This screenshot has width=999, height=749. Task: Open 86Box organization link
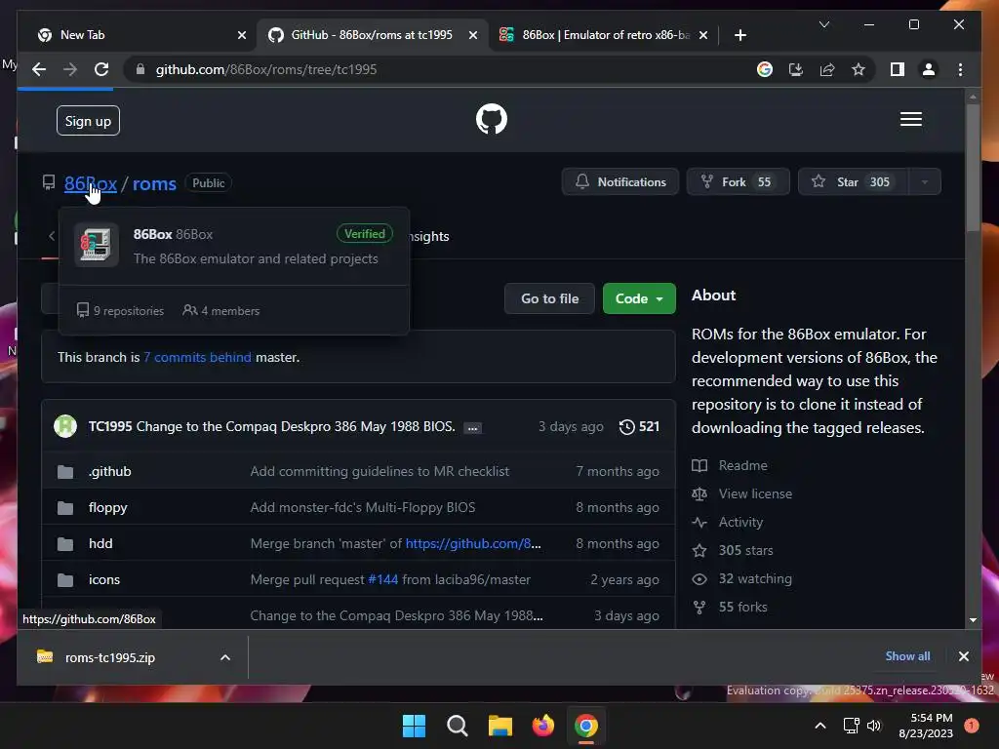click(x=91, y=183)
